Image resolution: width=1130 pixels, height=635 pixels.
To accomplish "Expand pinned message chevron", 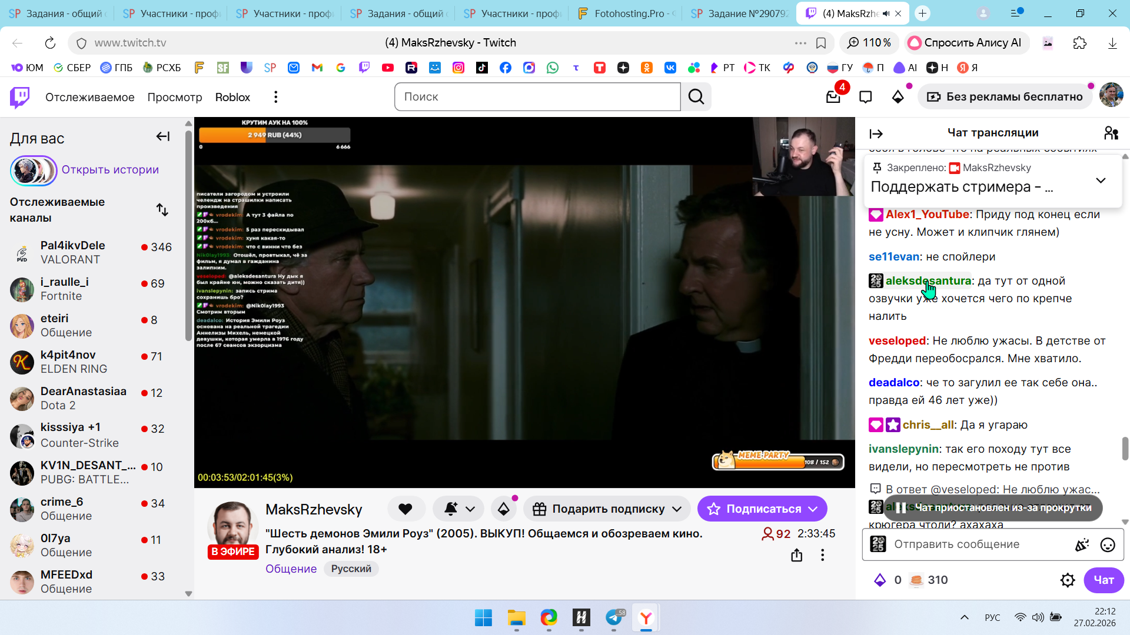I will pos(1101,181).
